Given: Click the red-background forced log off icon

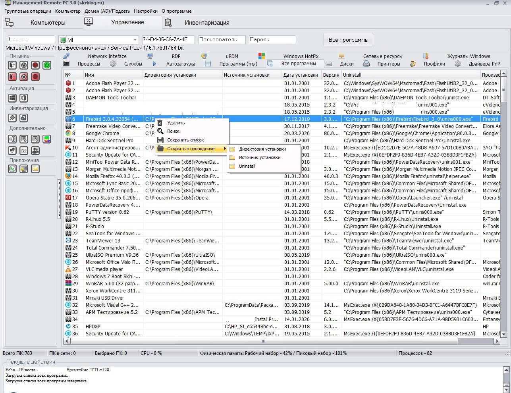Looking at the screenshot, I should click(12, 77).
